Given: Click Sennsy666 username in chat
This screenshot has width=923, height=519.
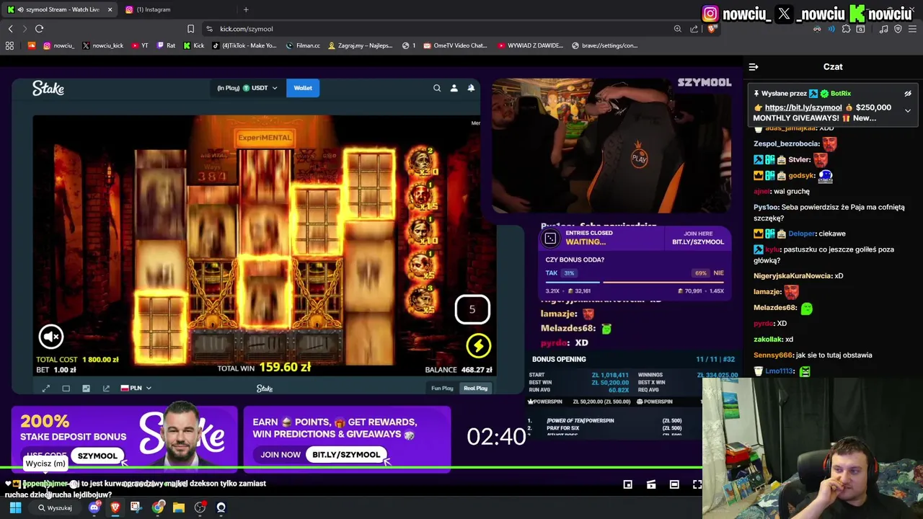Looking at the screenshot, I should 773,355.
